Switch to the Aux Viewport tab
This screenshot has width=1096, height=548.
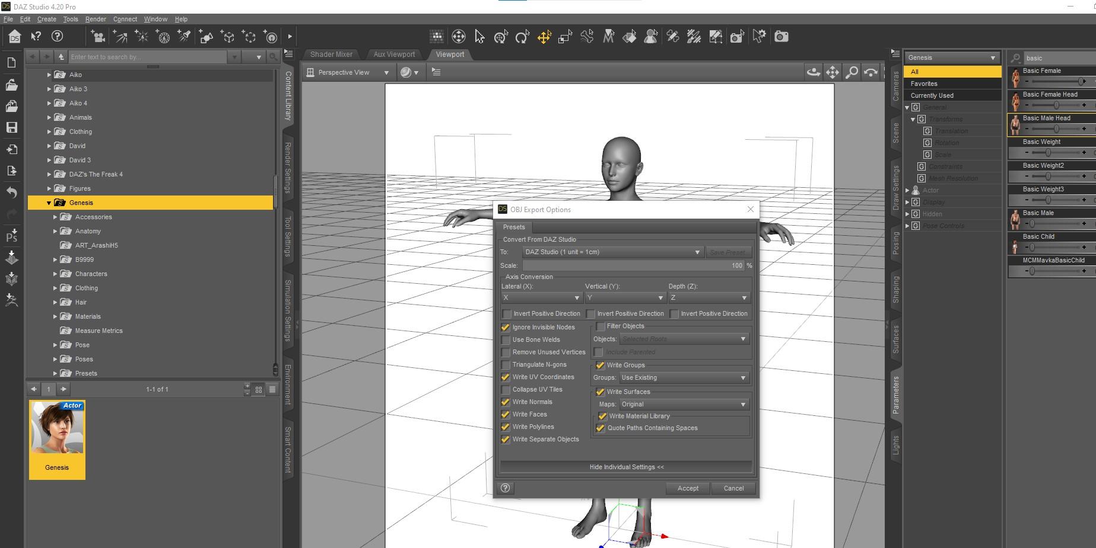click(x=394, y=55)
